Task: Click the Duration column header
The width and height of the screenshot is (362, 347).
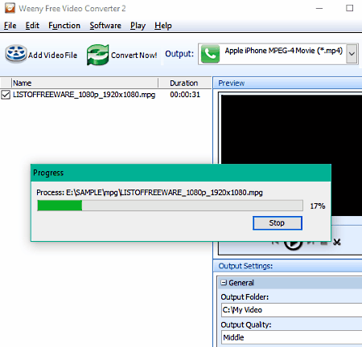Action: [x=185, y=83]
